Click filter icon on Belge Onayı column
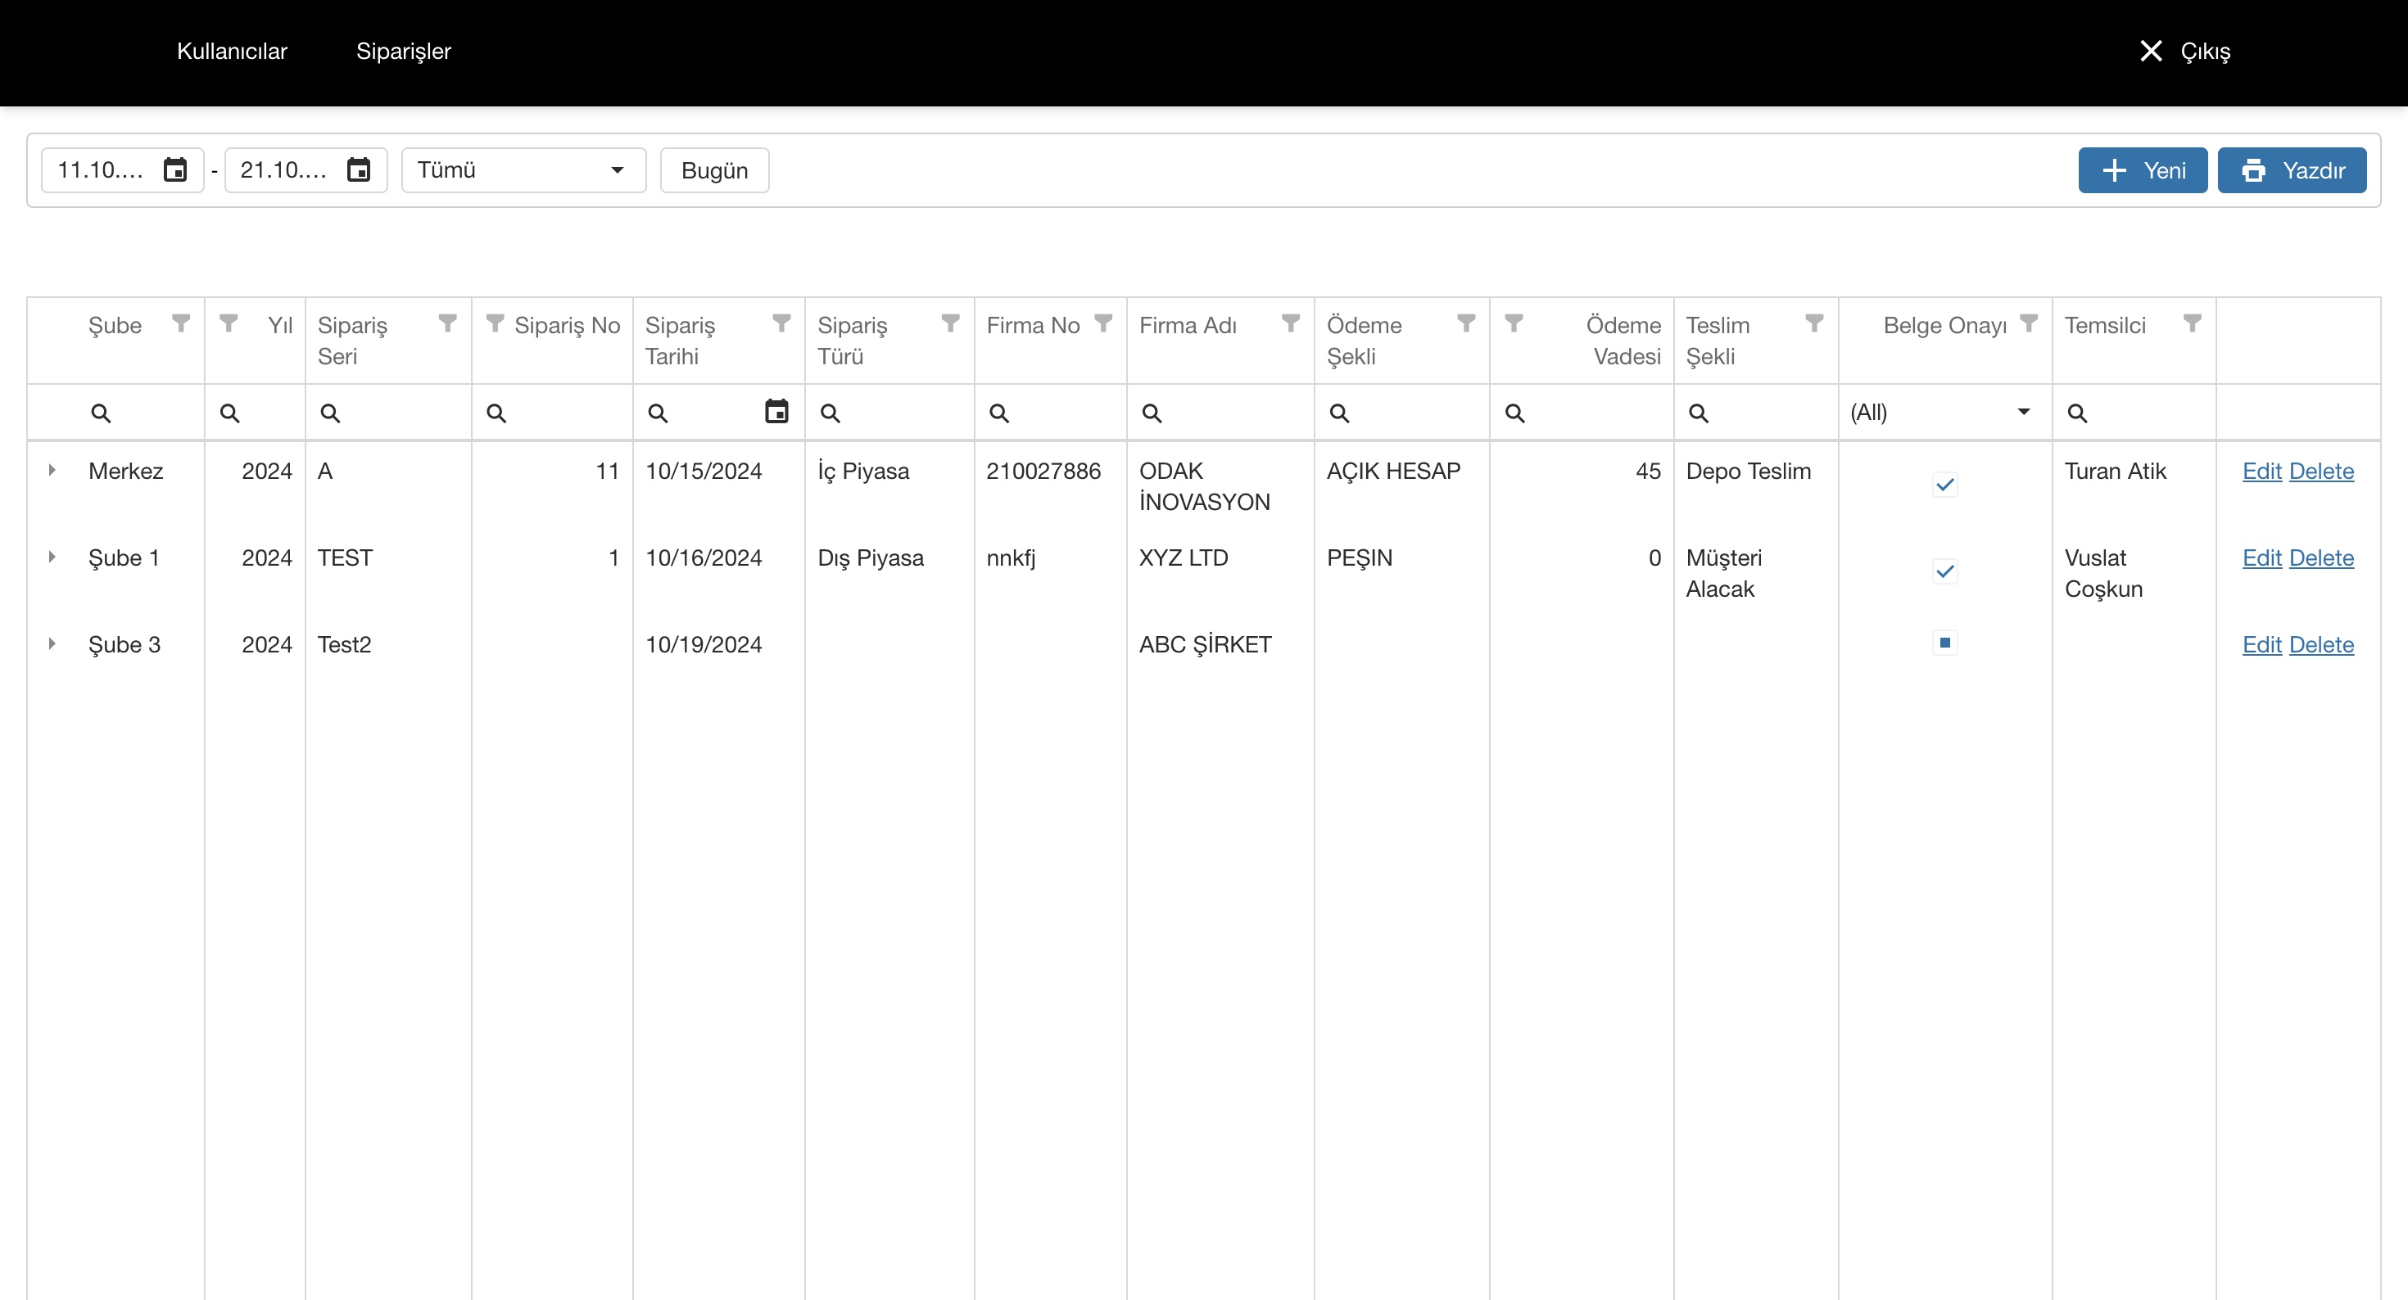The width and height of the screenshot is (2408, 1300). 2029,323
